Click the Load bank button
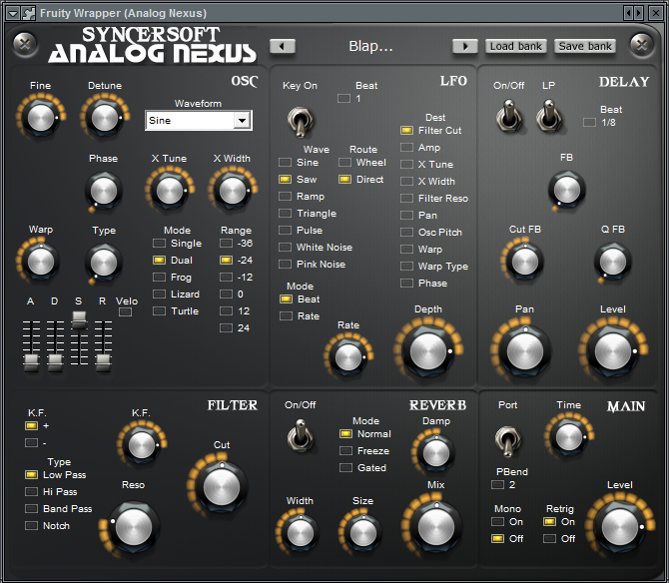669x583 pixels. coord(516,46)
